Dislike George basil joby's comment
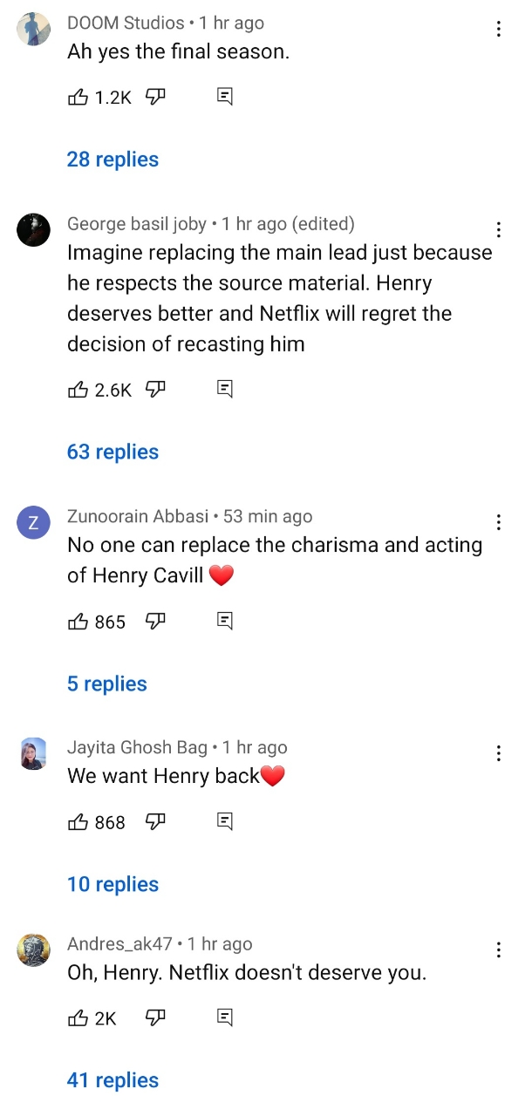This screenshot has width=532, height=1116. [x=155, y=390]
